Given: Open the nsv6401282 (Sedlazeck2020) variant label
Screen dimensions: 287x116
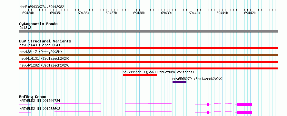Looking at the screenshot, I should tap(45, 65).
